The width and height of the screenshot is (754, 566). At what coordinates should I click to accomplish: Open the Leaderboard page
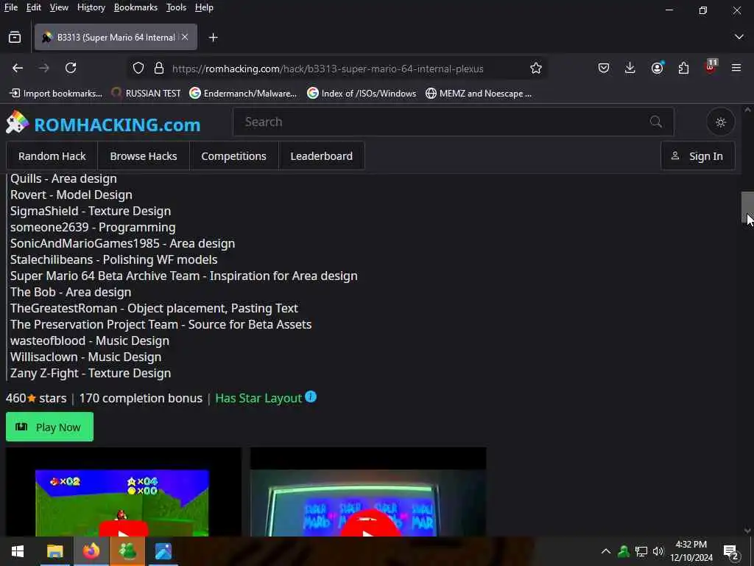tap(321, 156)
